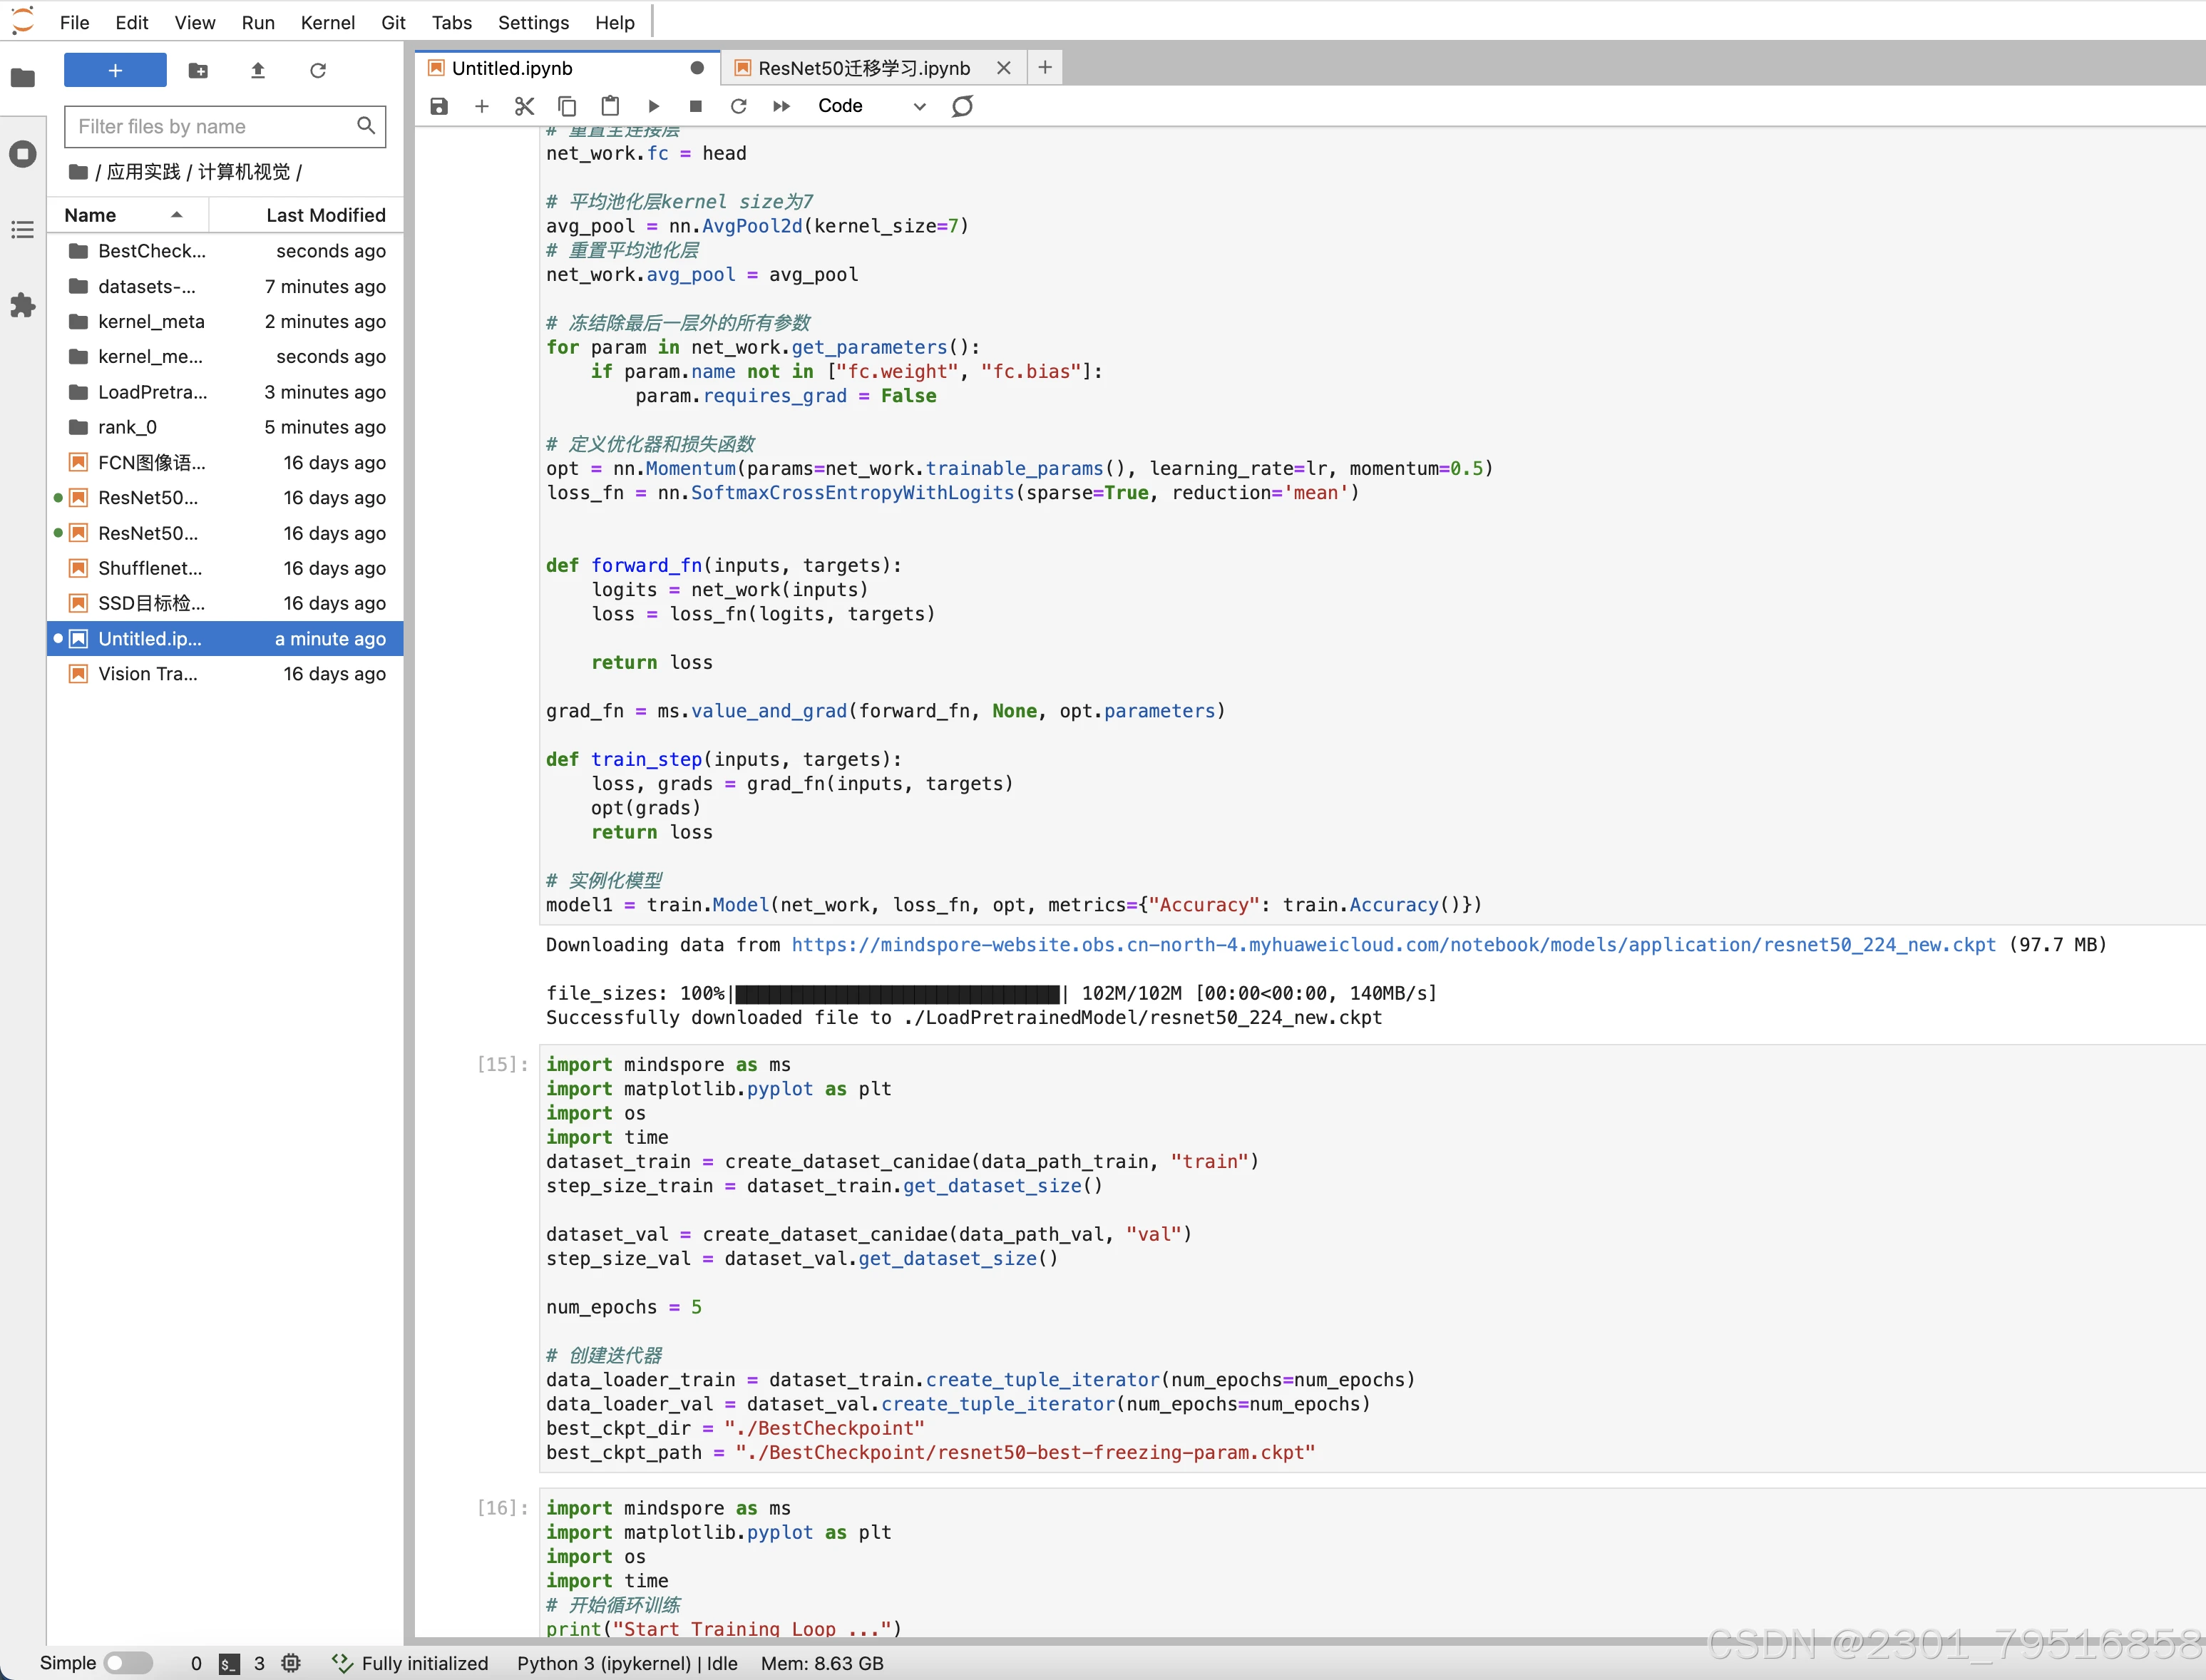This screenshot has height=1680, width=2206.
Task: Interrupt the kernel with stop icon
Action: point(696,106)
